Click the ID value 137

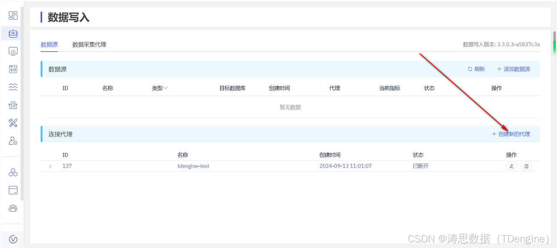coord(67,166)
